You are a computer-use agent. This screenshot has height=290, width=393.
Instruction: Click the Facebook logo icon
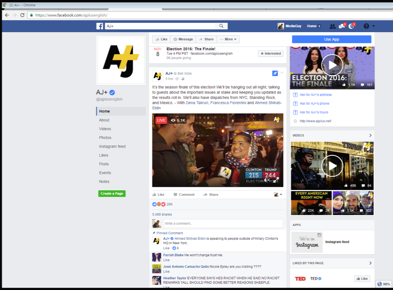[99, 26]
